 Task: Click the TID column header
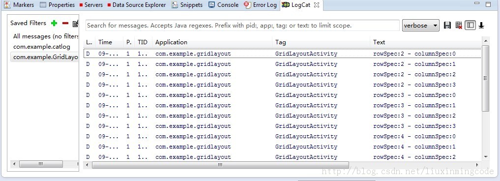(x=143, y=42)
